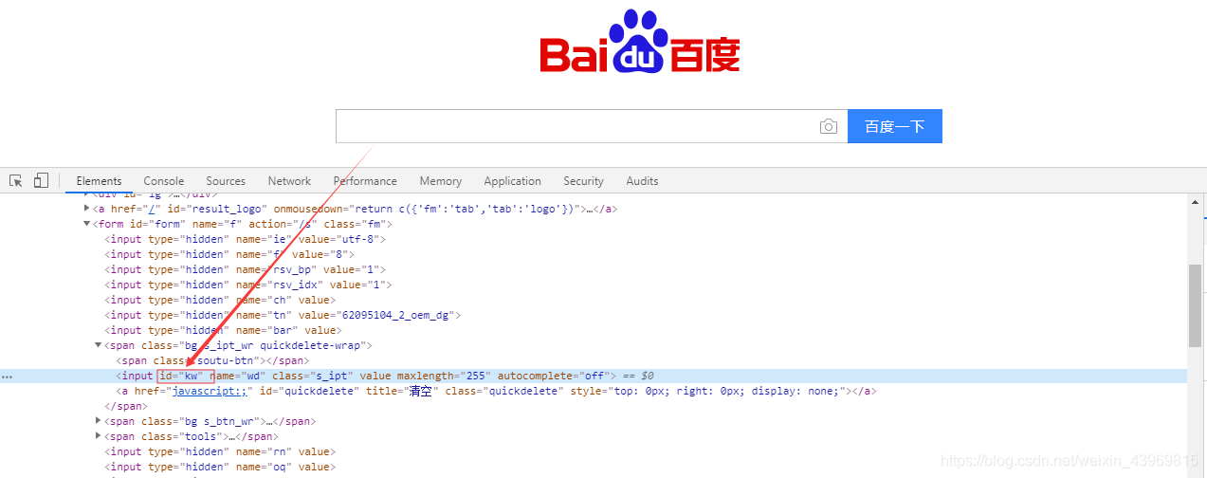Open the Console tab
Viewport: 1207px width, 478px height.
[164, 181]
